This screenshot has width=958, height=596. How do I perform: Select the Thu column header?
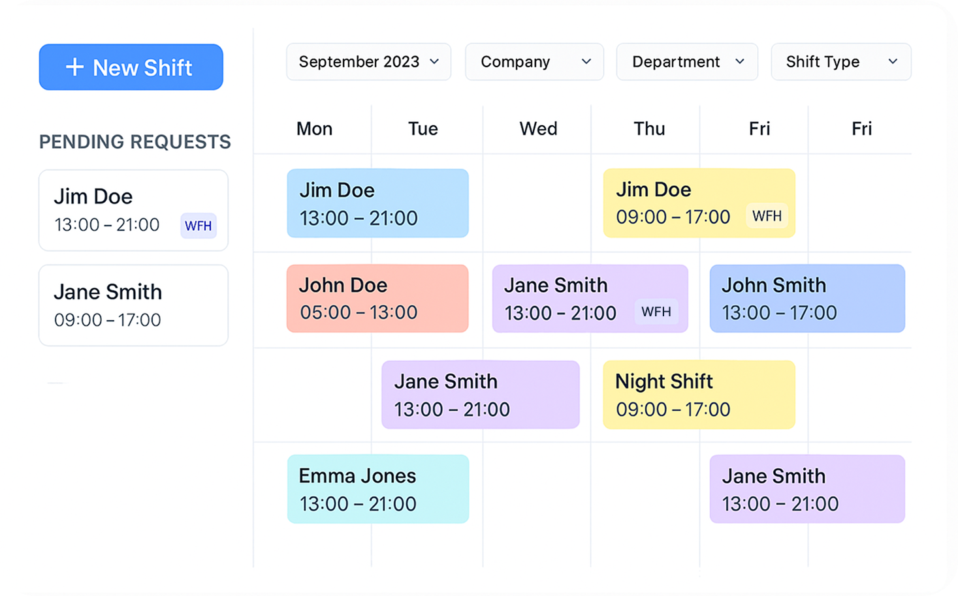coord(648,129)
